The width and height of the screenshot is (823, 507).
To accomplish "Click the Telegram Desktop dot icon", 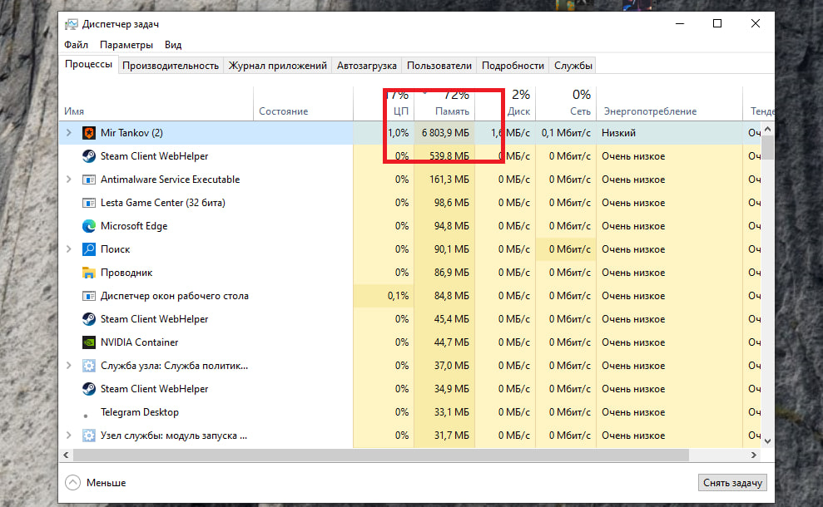I will click(86, 416).
